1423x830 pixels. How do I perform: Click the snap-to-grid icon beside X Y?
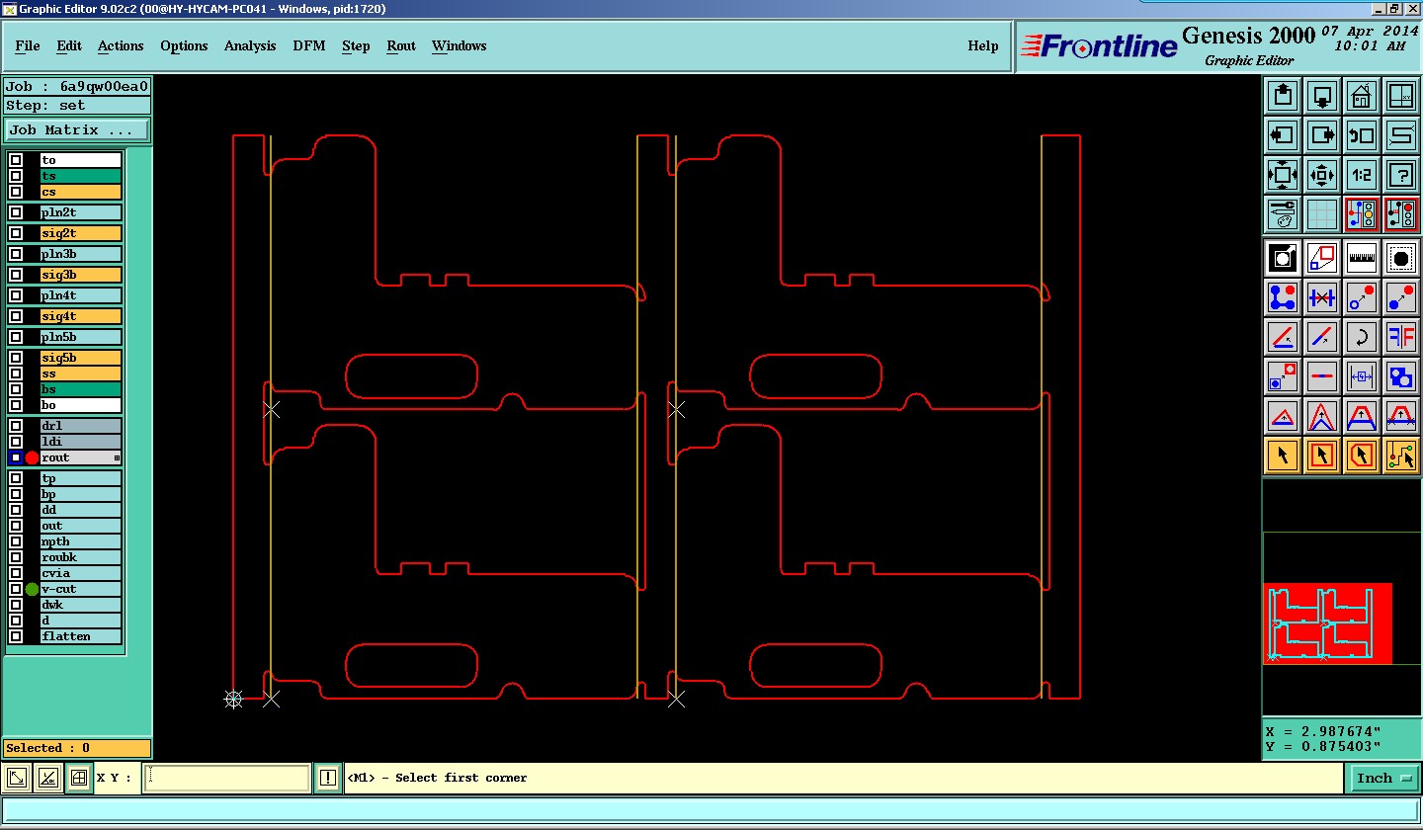pos(79,779)
